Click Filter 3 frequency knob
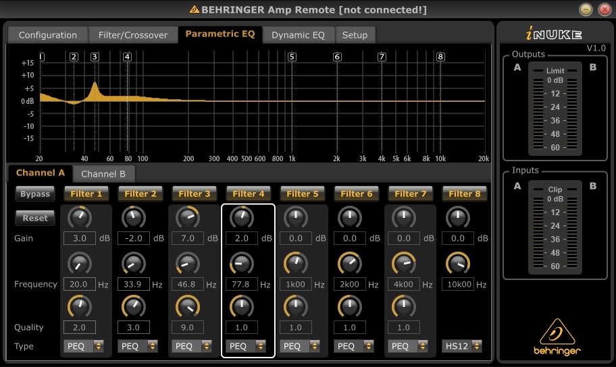This screenshot has height=367, width=616. click(x=187, y=263)
